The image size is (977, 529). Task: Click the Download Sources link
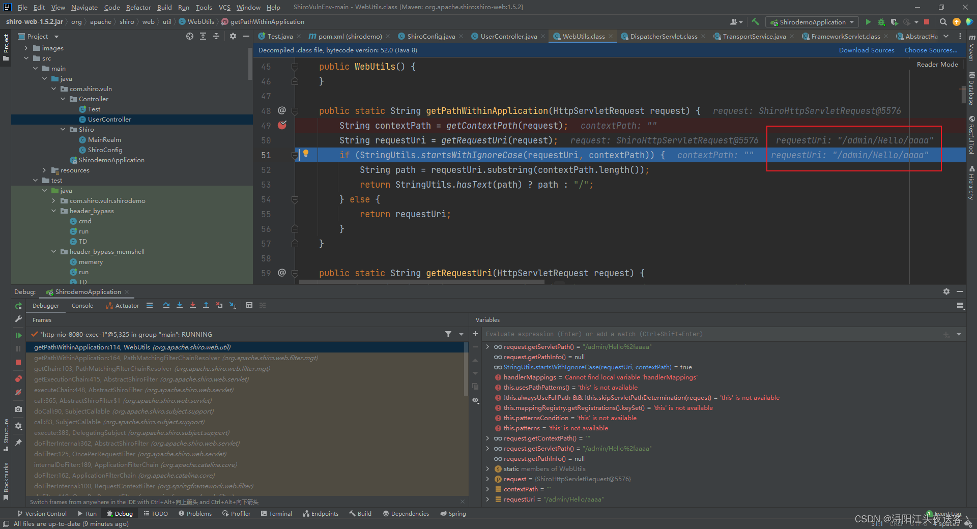coord(867,50)
